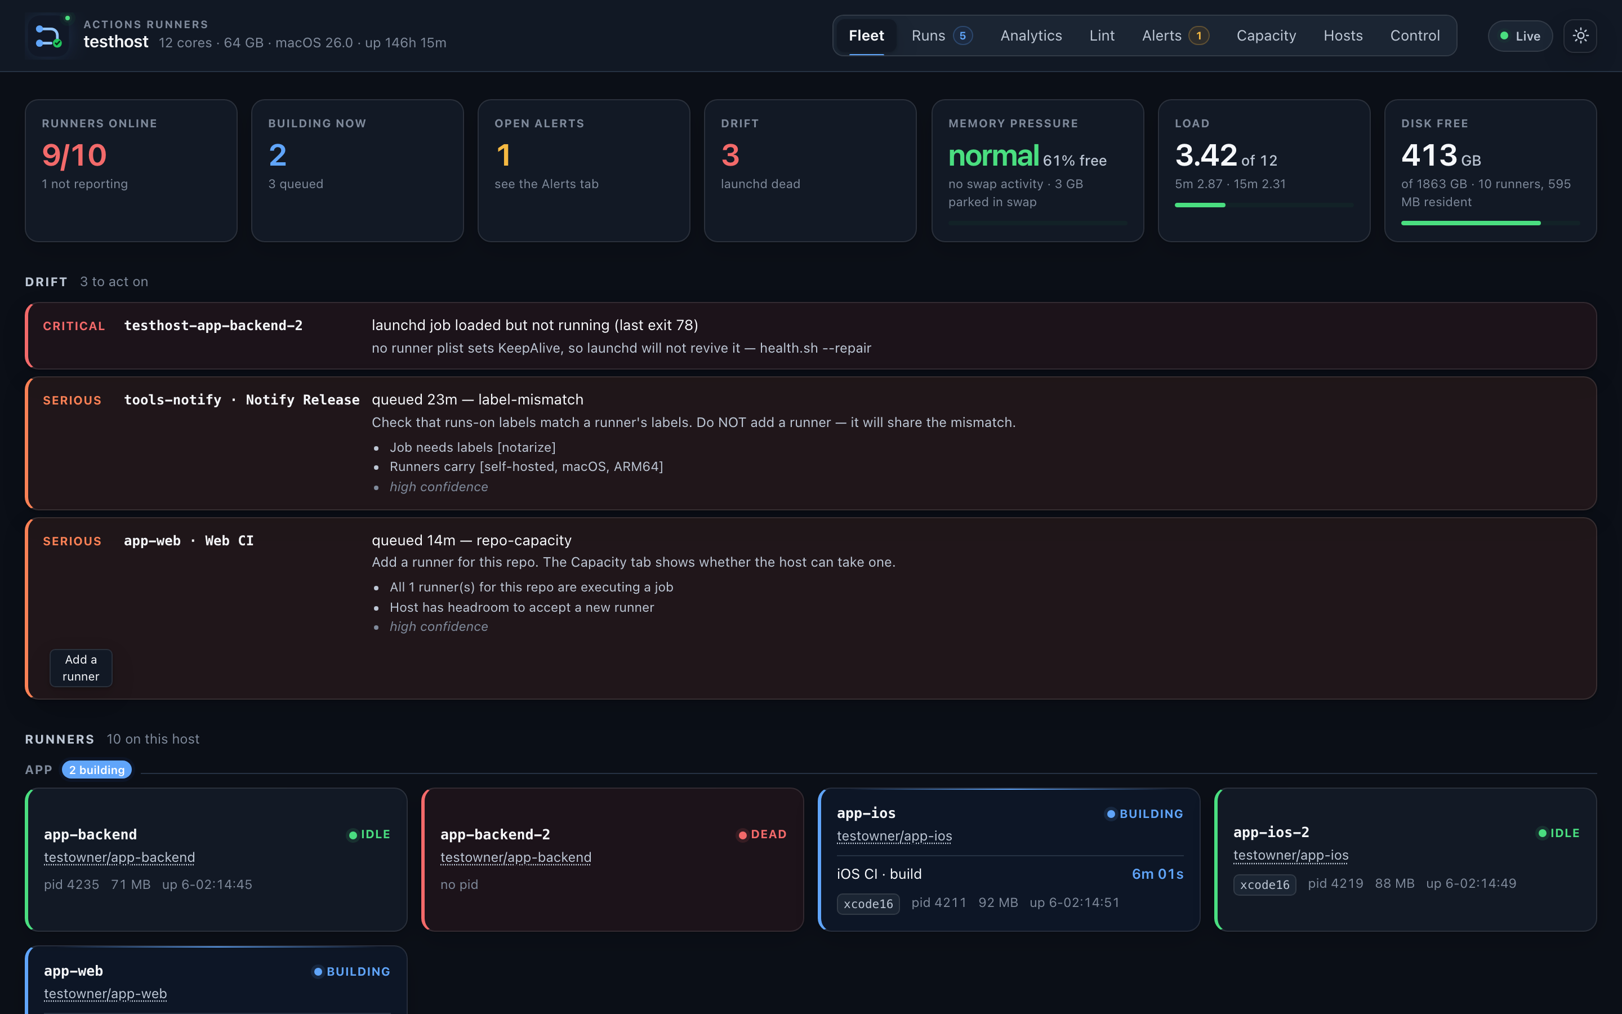This screenshot has height=1014, width=1622.
Task: Click the DEAD status dot on app-backend-2
Action: (743, 835)
